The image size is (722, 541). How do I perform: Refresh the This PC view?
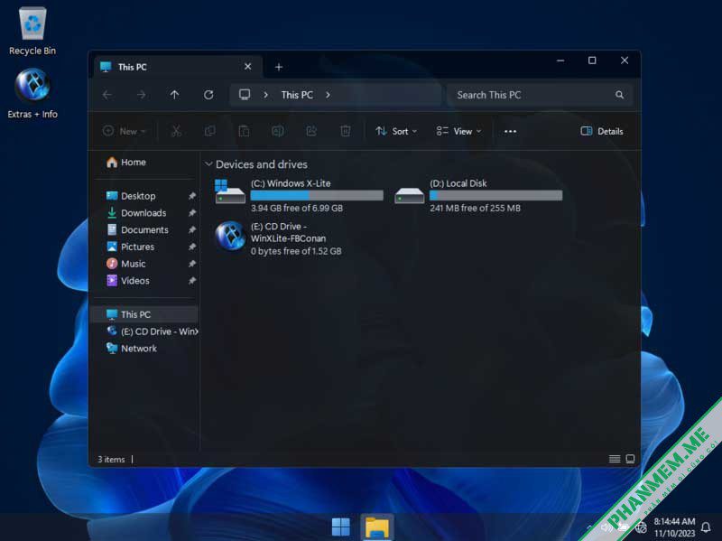208,95
